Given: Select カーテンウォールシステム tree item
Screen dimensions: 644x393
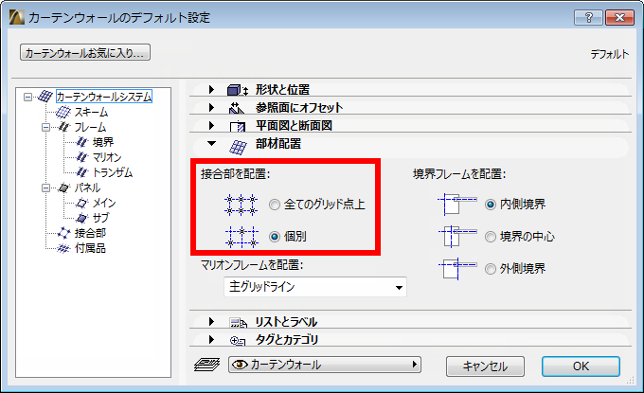Looking at the screenshot, I should coord(104,97).
